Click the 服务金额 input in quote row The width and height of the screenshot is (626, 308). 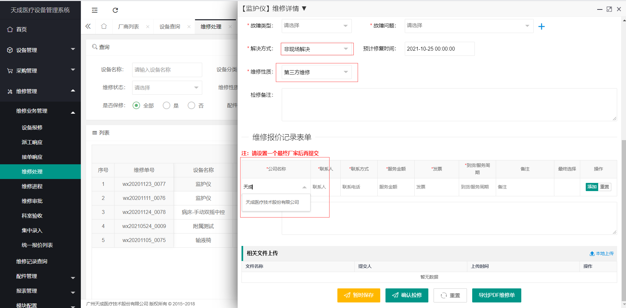click(x=396, y=187)
